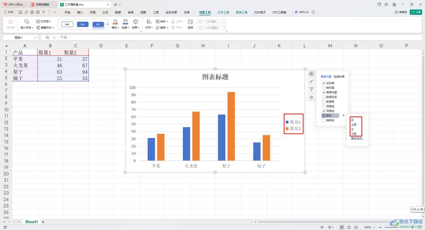Image resolution: width=425 pixels, height=230 pixels.
Task: Choose 更多选项... in legend submenu
Action: coord(357,138)
